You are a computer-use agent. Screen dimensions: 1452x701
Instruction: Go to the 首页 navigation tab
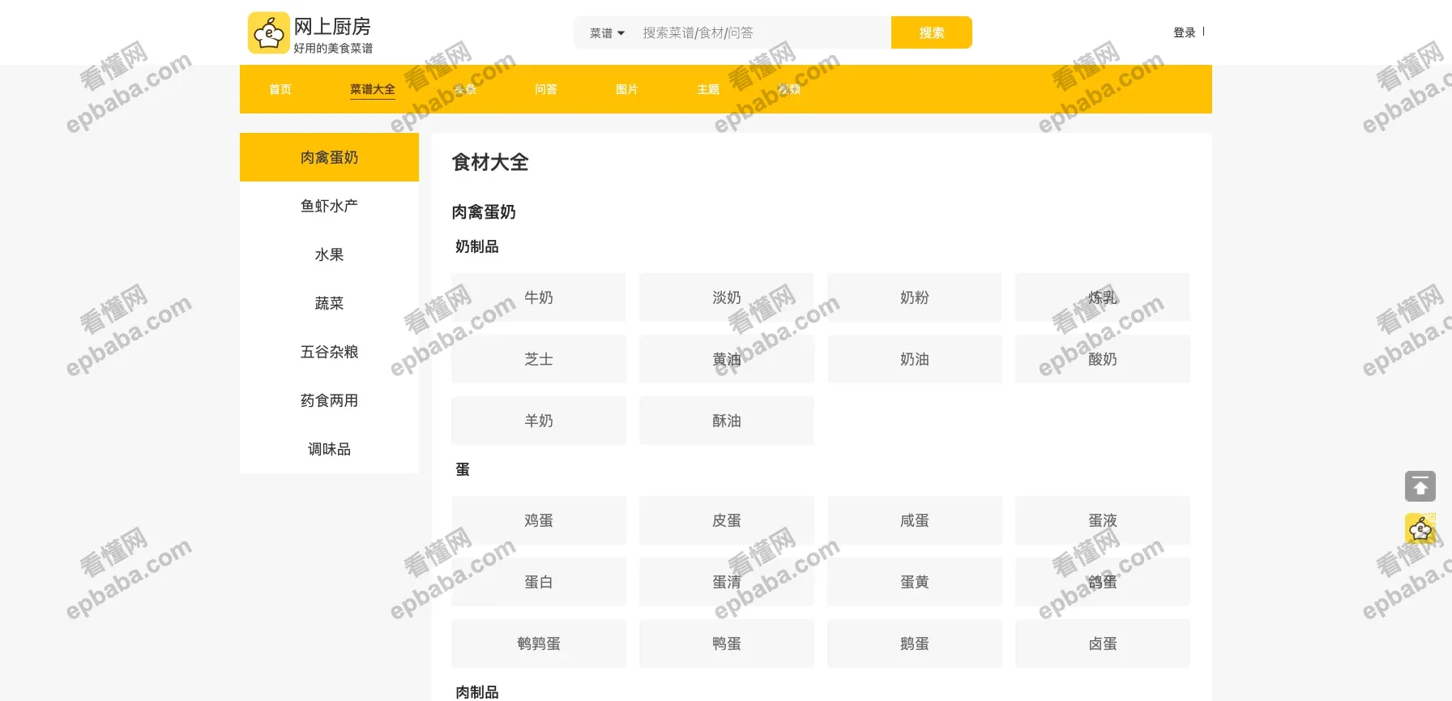tap(280, 89)
